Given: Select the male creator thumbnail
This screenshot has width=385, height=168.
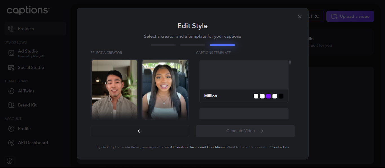Looking at the screenshot, I should click(114, 90).
